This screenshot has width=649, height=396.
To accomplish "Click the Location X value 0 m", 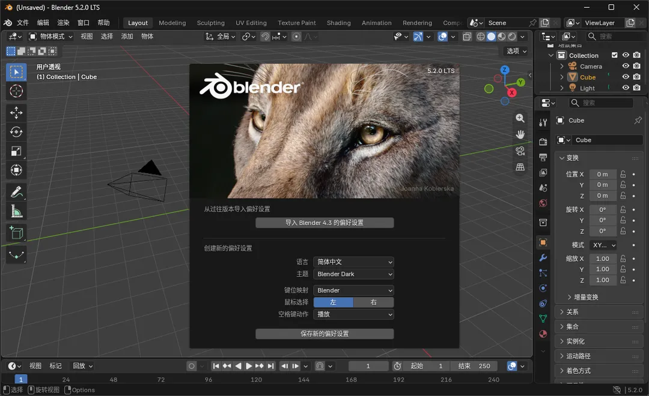I will coord(602,174).
